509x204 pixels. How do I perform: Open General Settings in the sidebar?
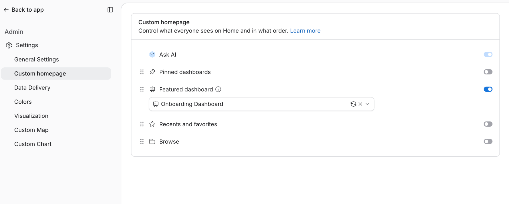37,60
